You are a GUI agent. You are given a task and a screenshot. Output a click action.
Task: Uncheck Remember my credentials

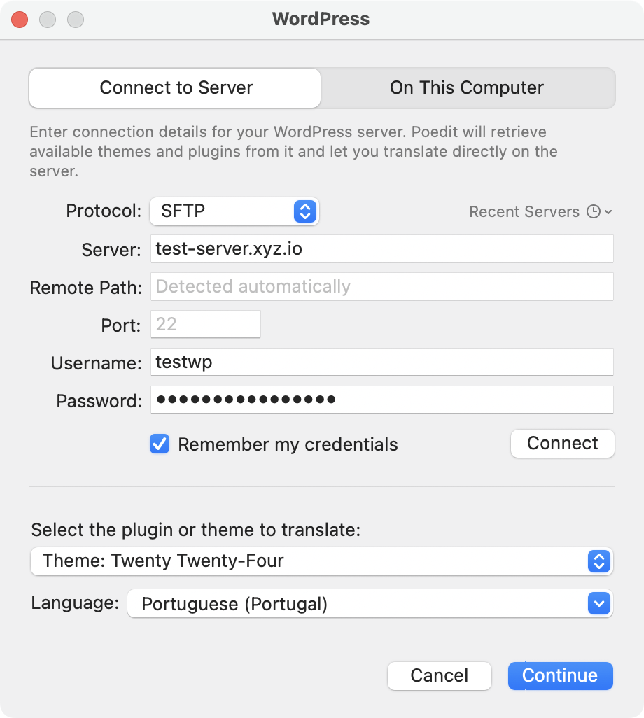click(160, 444)
